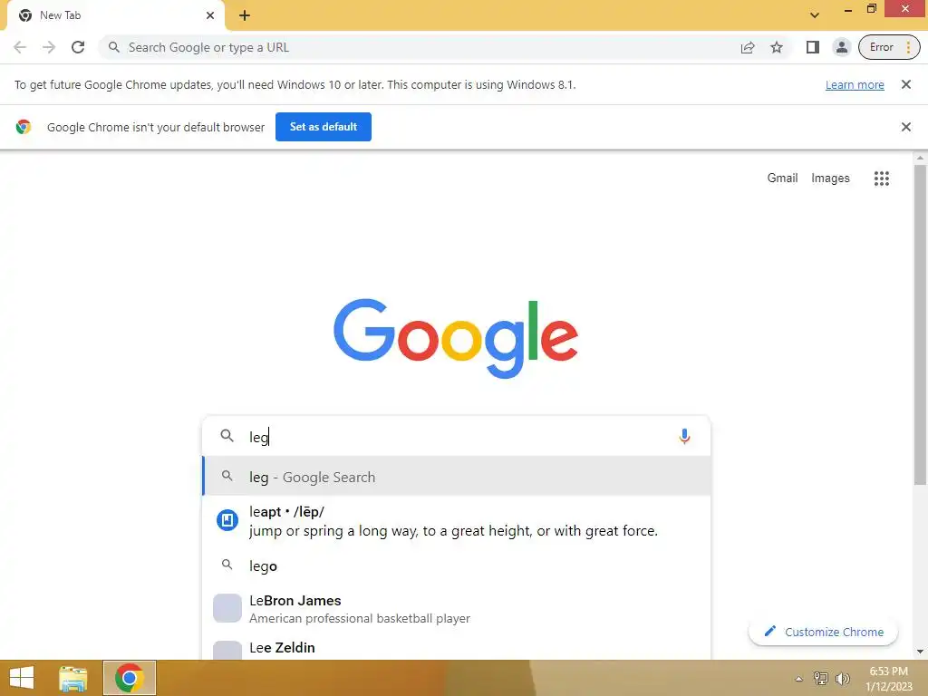Click the page vertical scrollbar thumb
The height and width of the screenshot is (696, 928).
[x=920, y=324]
